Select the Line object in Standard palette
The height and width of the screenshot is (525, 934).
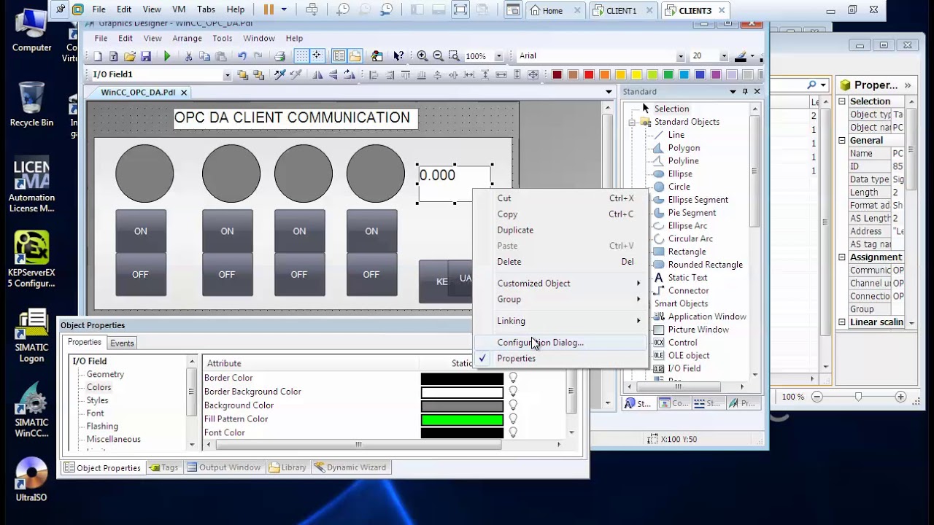pos(676,135)
